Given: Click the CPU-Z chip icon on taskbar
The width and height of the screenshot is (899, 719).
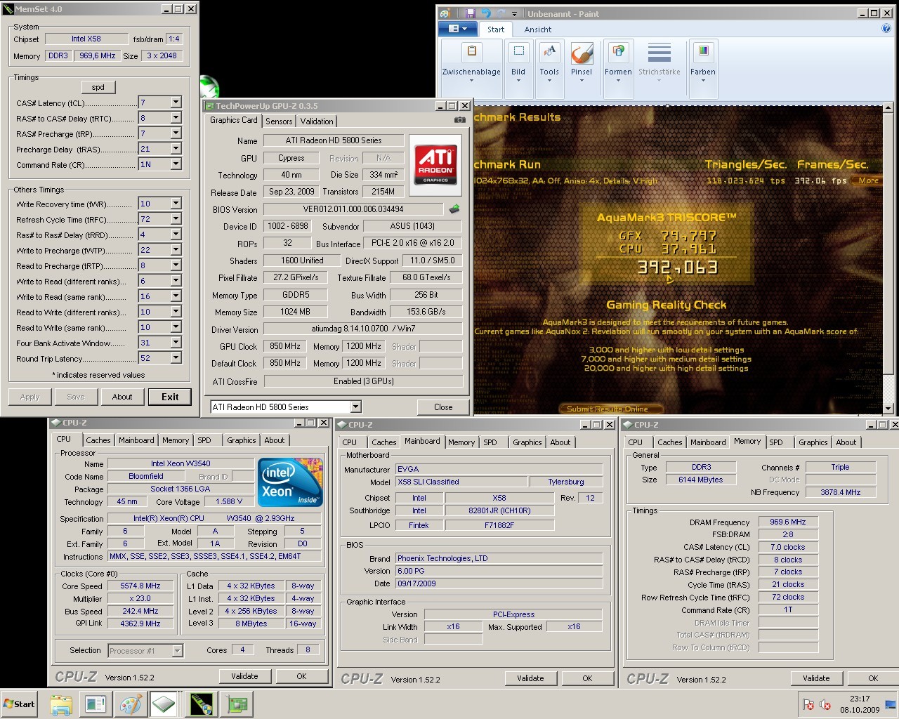Looking at the screenshot, I should click(164, 704).
